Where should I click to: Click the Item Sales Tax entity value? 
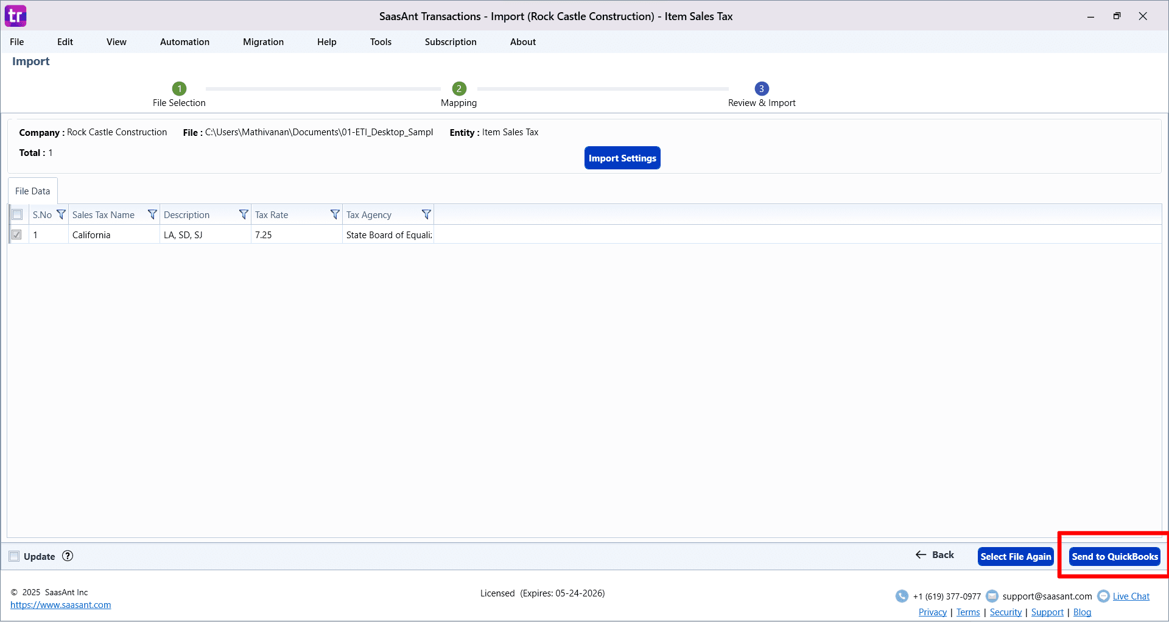(510, 132)
